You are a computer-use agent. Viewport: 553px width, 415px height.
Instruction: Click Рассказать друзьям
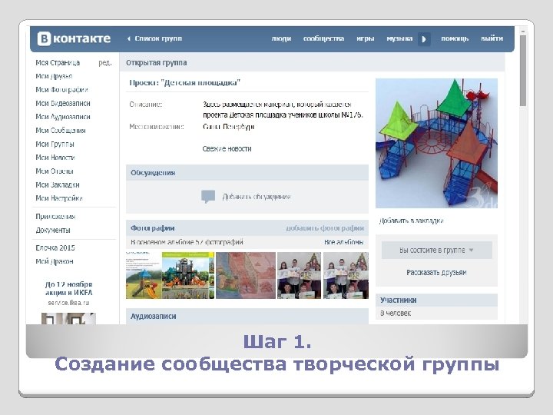(x=436, y=272)
